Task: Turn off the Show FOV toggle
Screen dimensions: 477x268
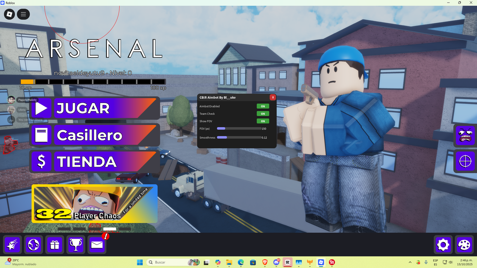Action: [263, 121]
